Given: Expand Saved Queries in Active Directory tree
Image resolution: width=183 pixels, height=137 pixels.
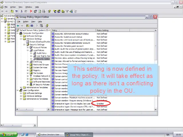Looking at the screenshot, I should 2,19.
